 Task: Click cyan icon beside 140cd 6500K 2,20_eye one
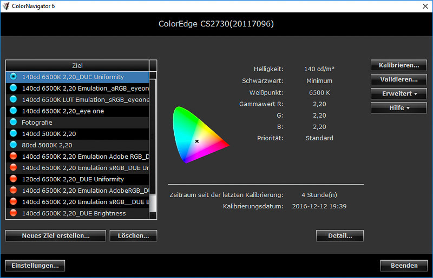(13, 111)
